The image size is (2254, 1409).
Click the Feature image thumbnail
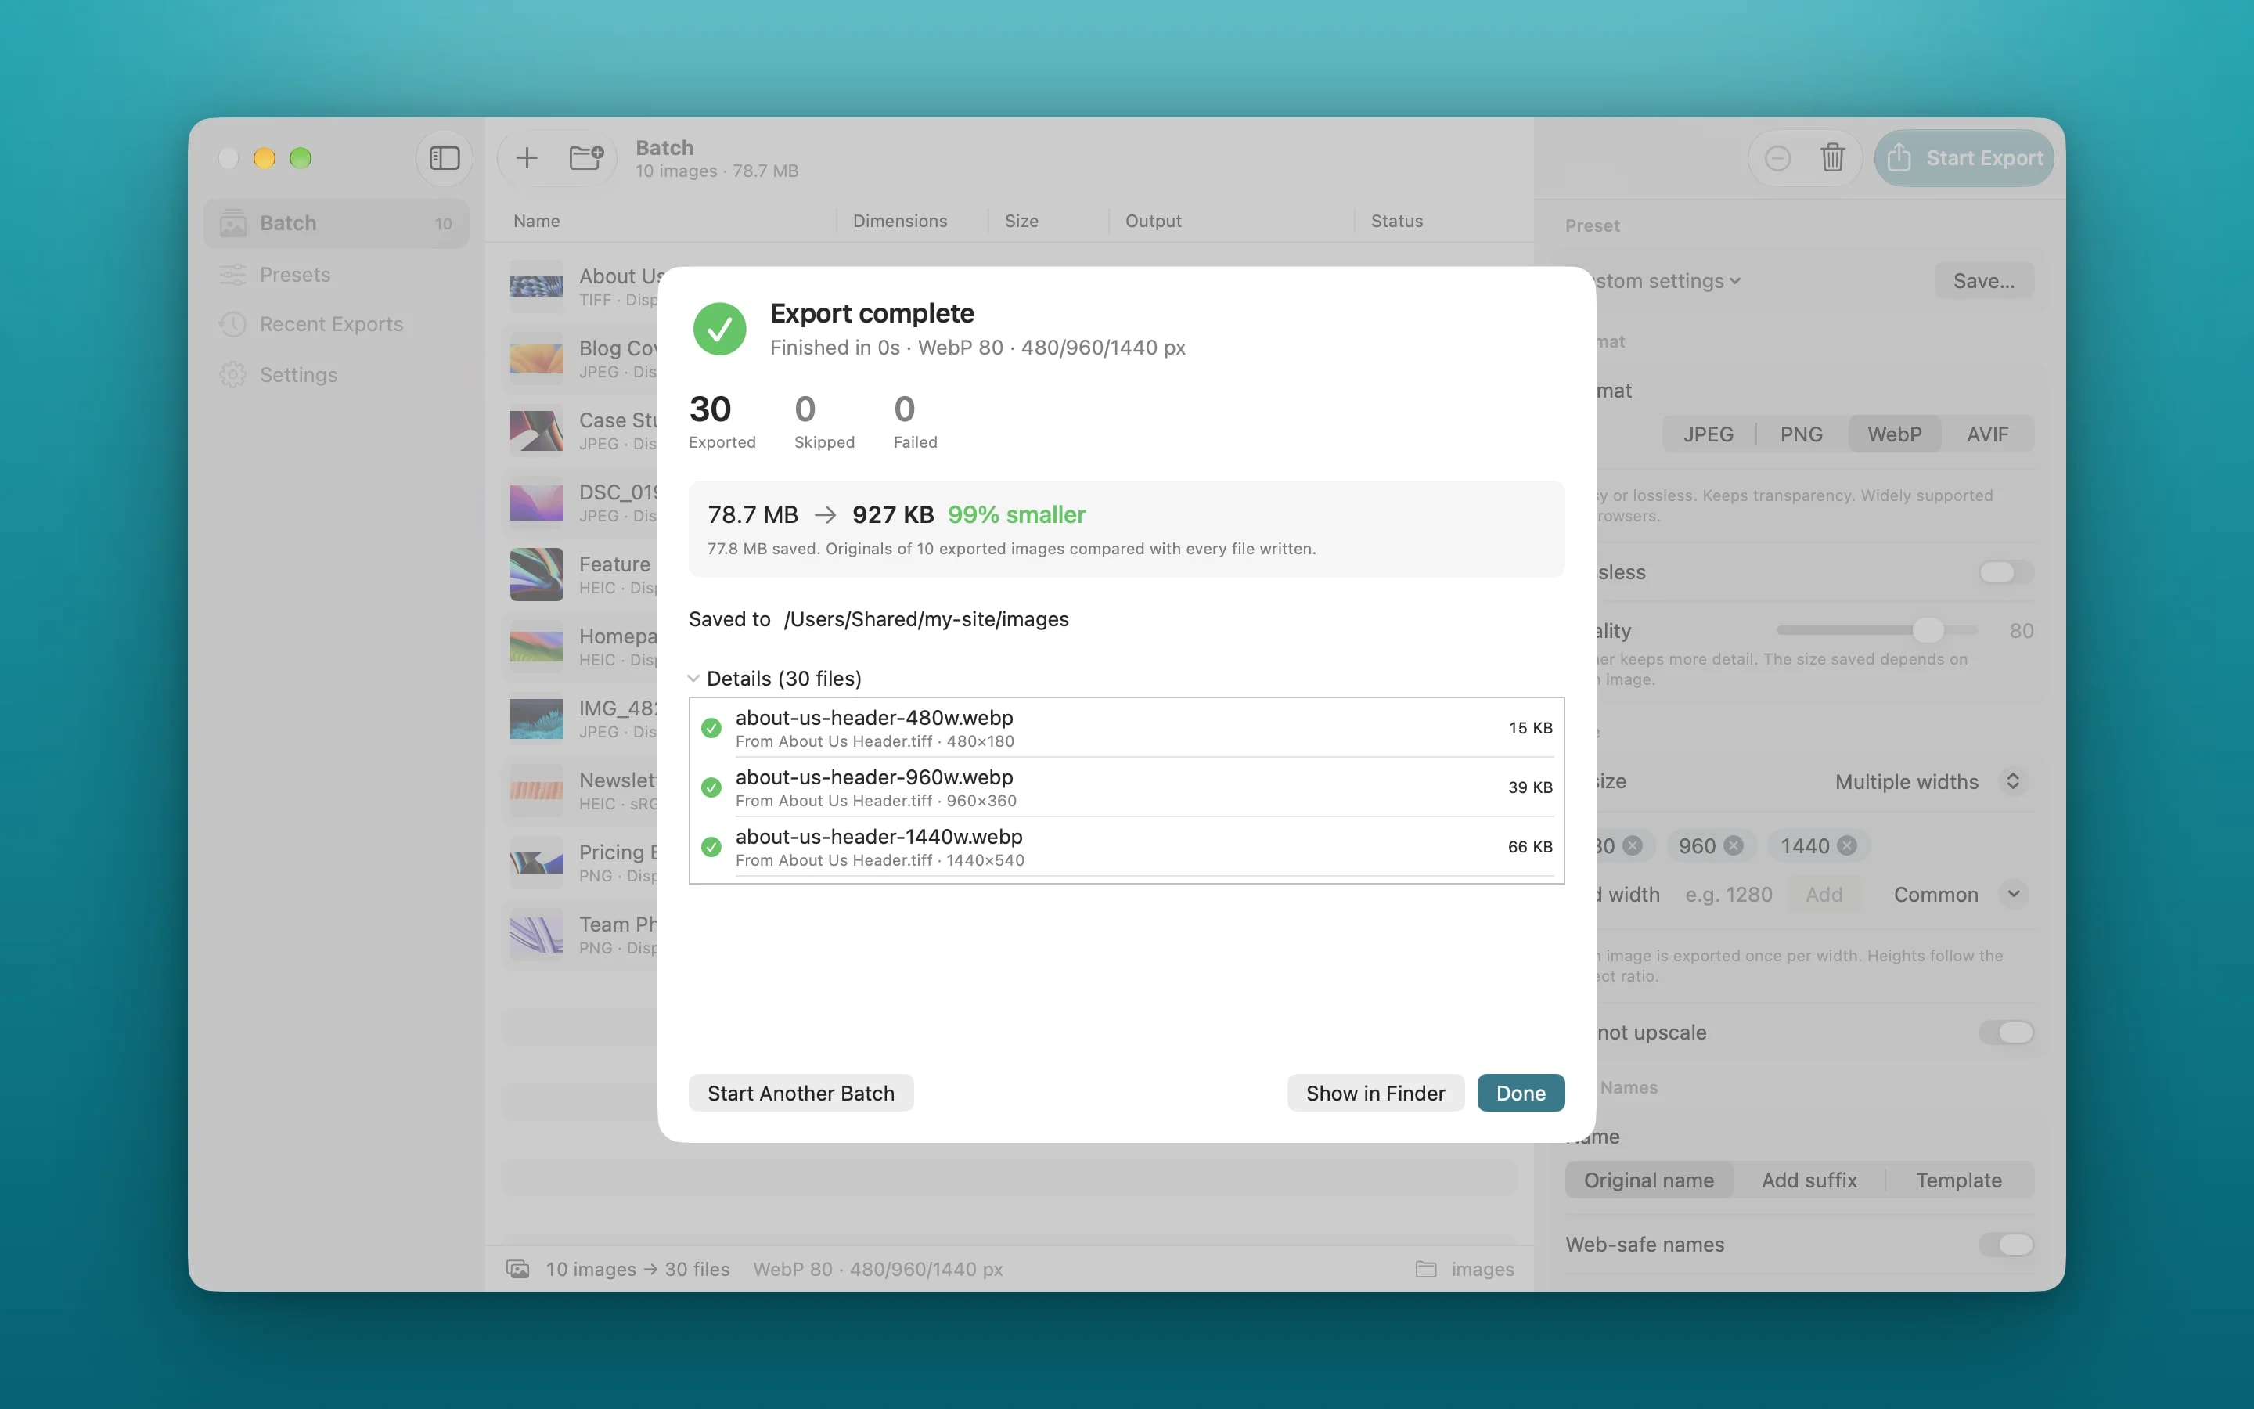(536, 575)
